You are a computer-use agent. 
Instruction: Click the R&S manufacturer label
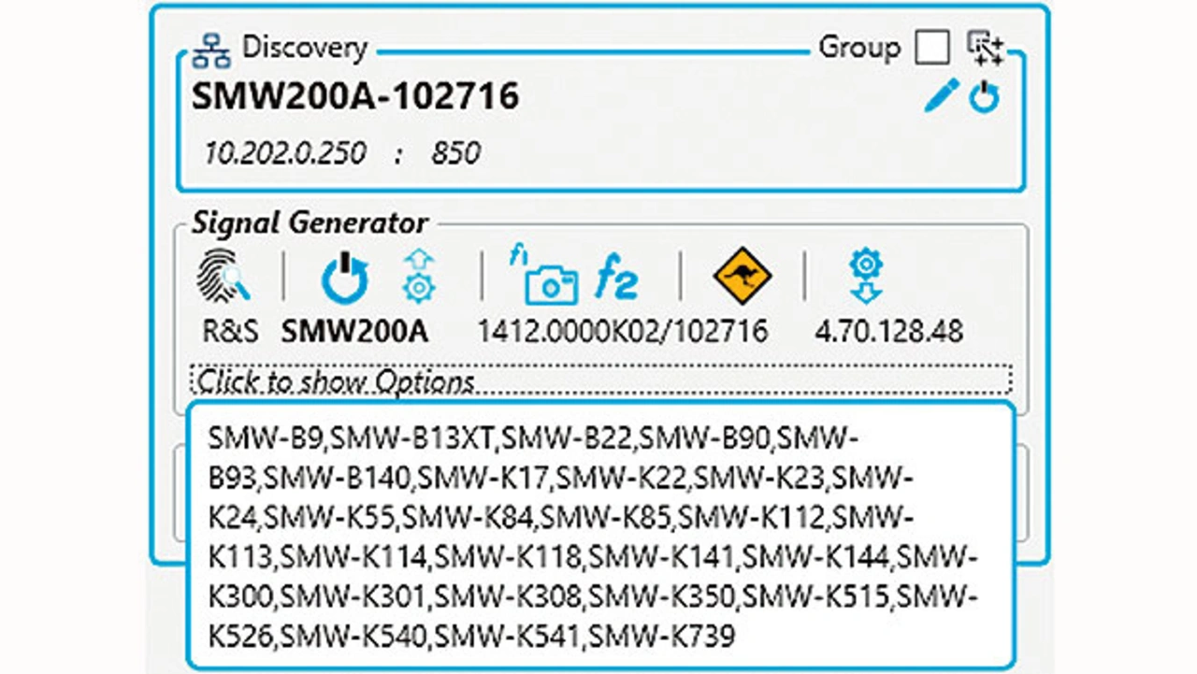pos(230,331)
